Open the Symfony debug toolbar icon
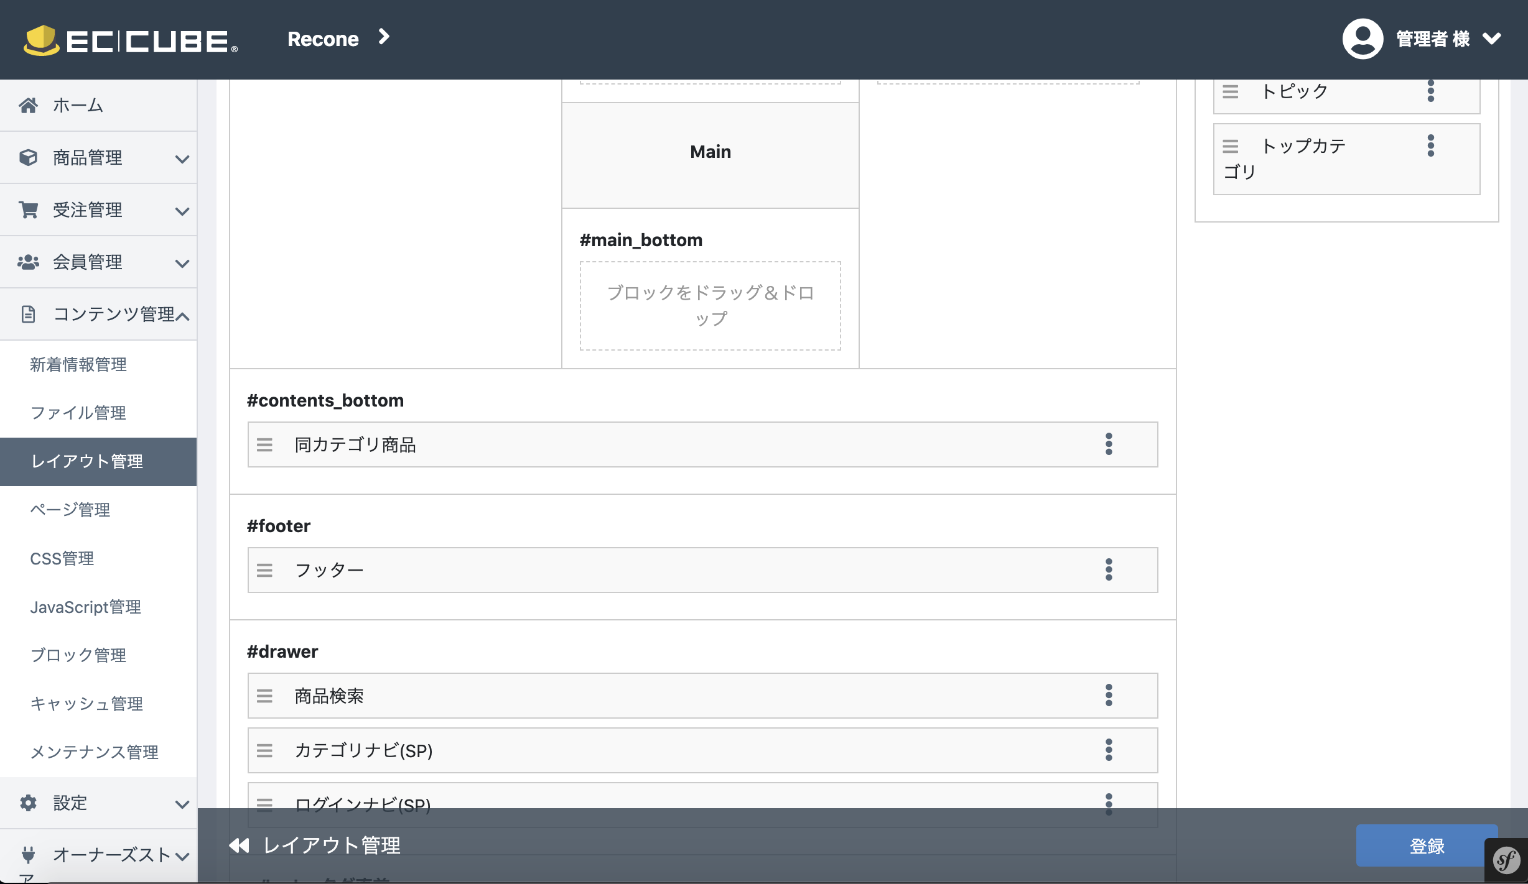The width and height of the screenshot is (1528, 884). 1506,861
